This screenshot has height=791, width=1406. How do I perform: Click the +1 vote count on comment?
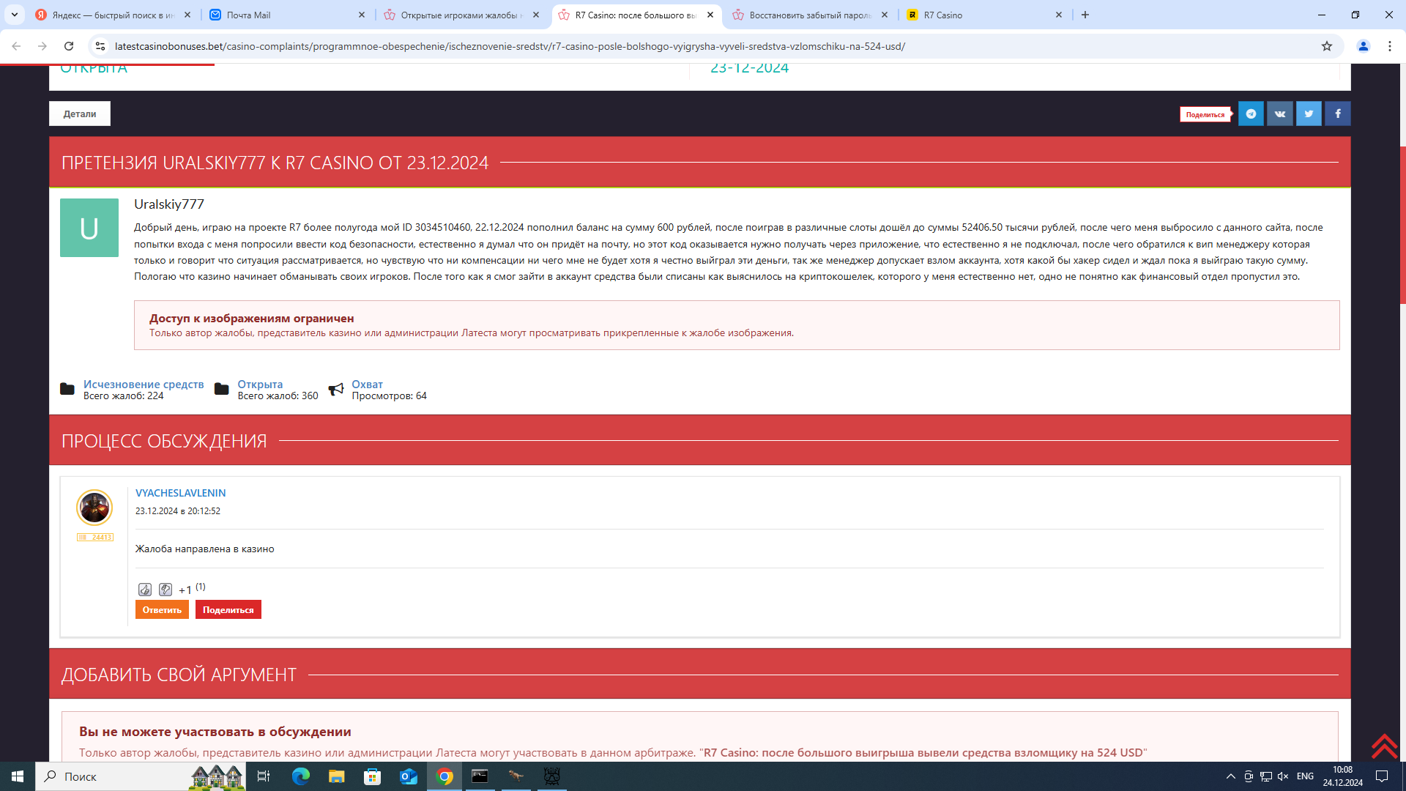(185, 590)
